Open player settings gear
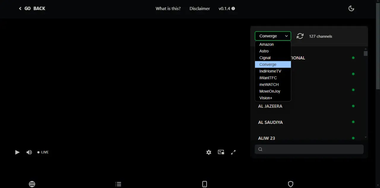The width and height of the screenshot is (380, 188). point(209,152)
